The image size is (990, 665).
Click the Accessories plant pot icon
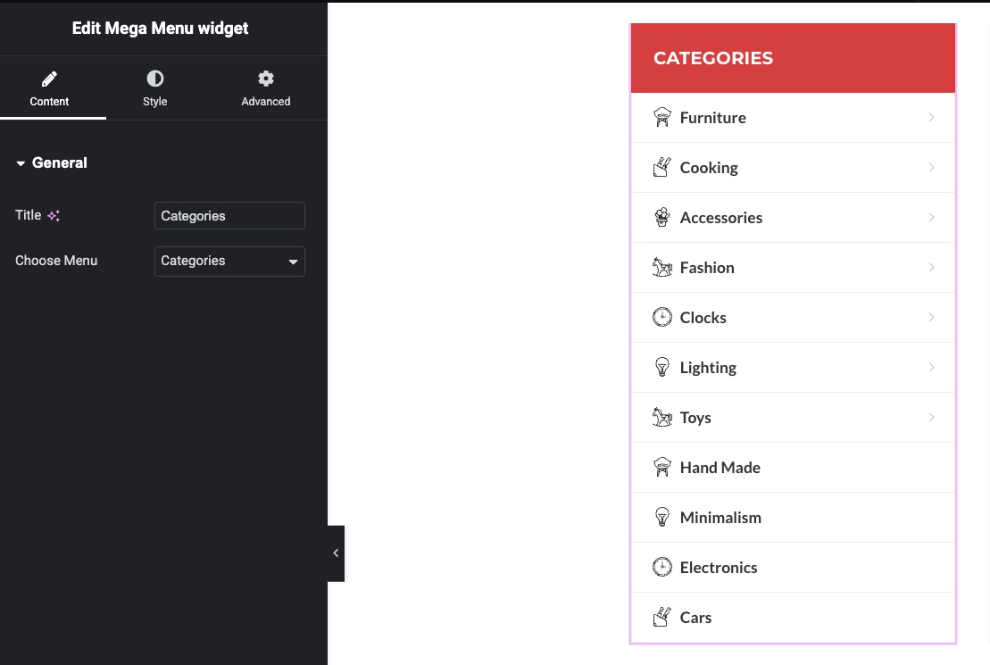coord(661,218)
